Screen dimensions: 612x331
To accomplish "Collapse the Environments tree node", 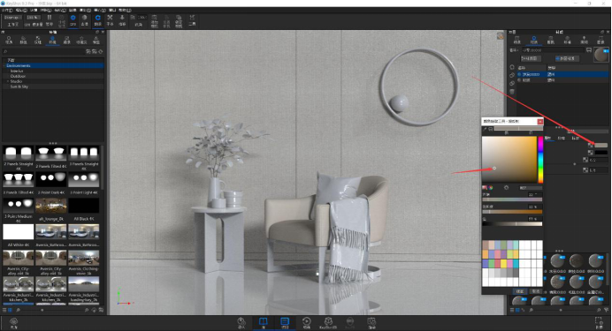I will 4,66.
